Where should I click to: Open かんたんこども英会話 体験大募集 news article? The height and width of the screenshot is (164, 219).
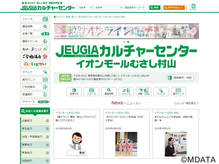(174, 119)
